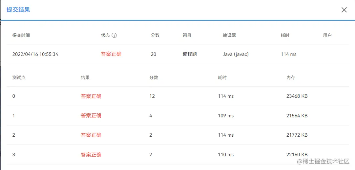Image resolution: width=355 pixels, height=170 pixels.
Task: Click the 114 ms time in the summary row
Action: pos(289,54)
